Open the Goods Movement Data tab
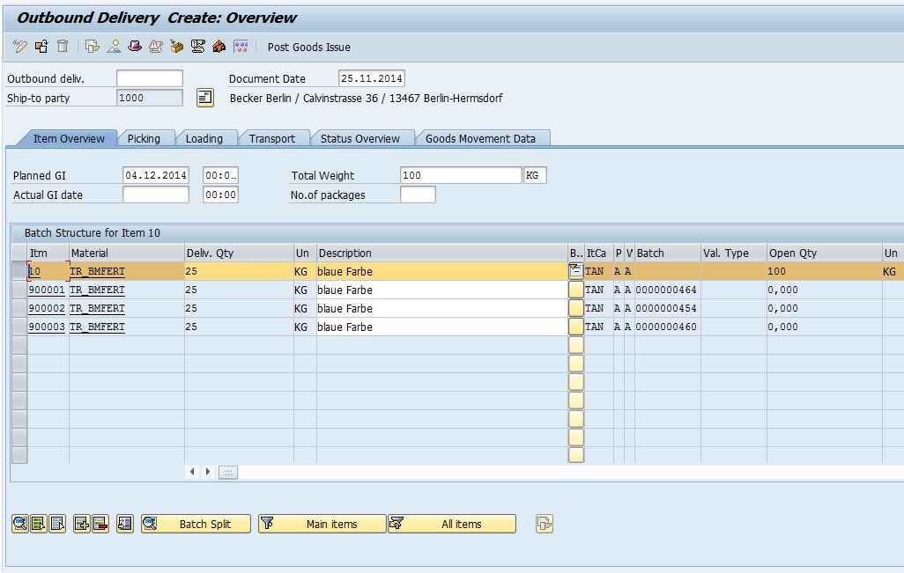The width and height of the screenshot is (904, 573). click(x=480, y=138)
